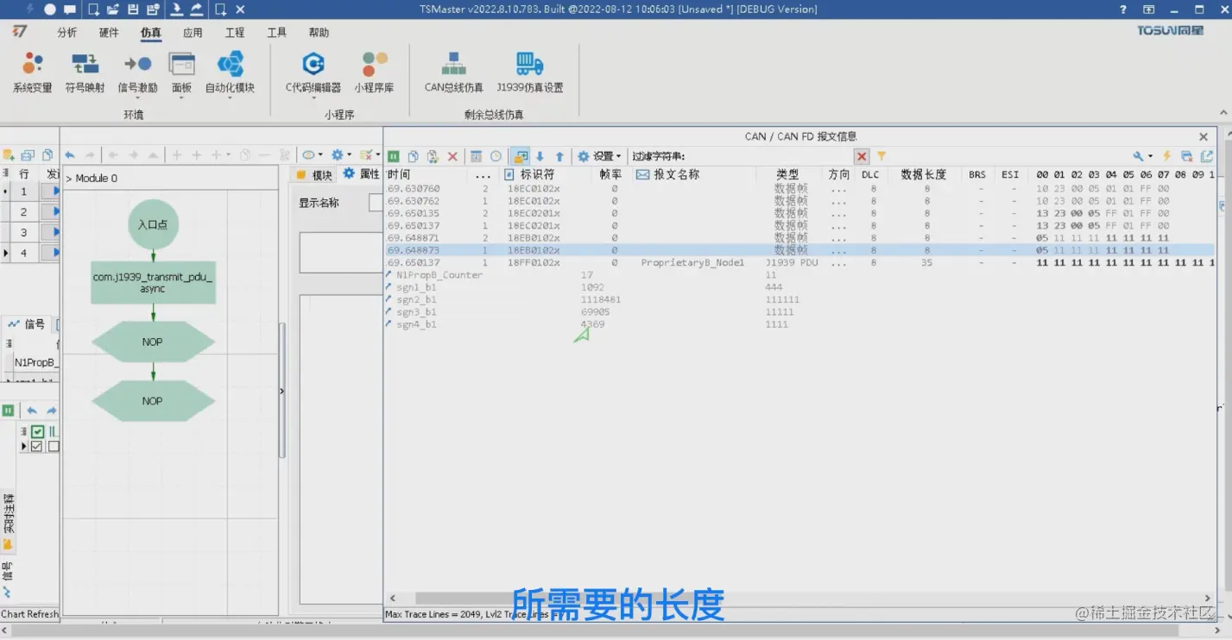This screenshot has width=1232, height=640.
Task: Open the 分析 ribbon tab
Action: pos(66,33)
